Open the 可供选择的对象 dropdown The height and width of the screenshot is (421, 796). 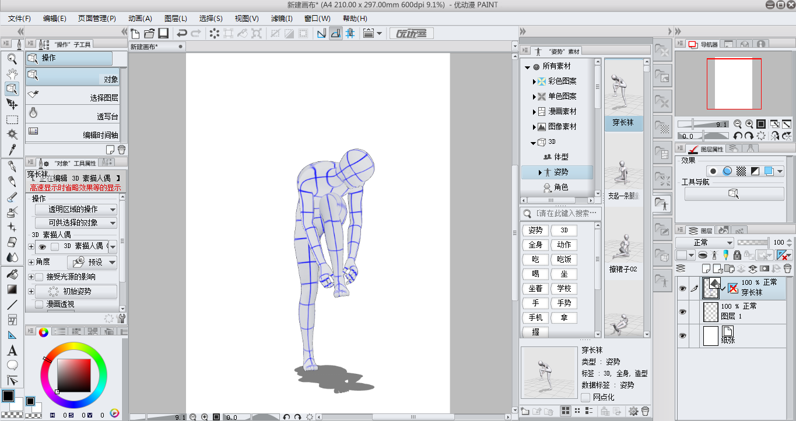point(76,222)
